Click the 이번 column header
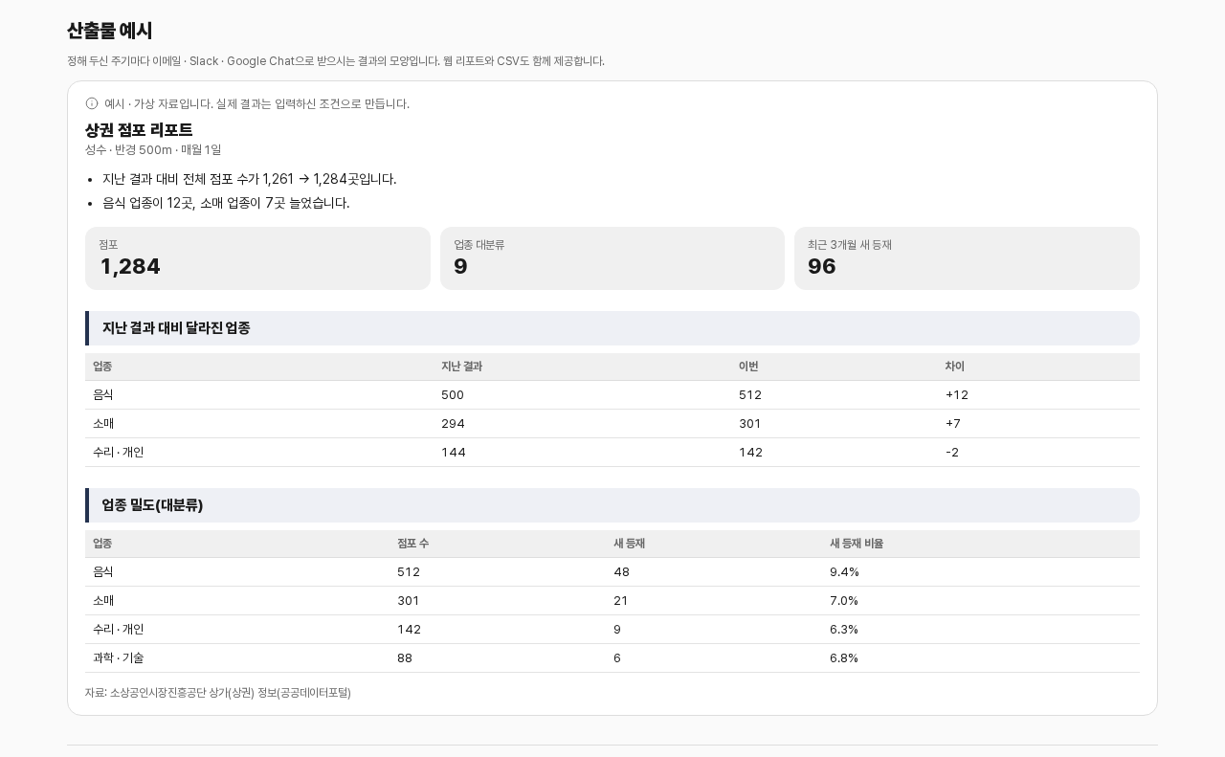This screenshot has width=1225, height=757. point(748,367)
